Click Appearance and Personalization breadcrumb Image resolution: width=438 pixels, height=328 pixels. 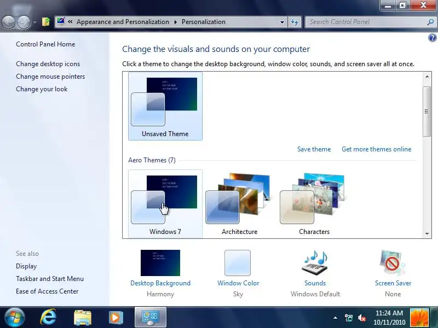(x=123, y=22)
